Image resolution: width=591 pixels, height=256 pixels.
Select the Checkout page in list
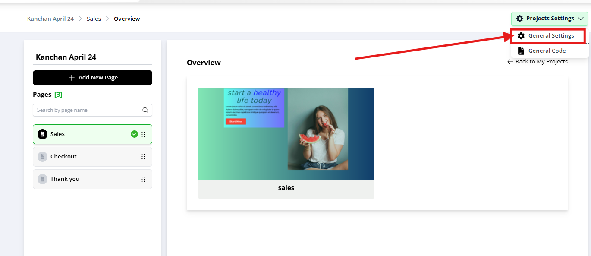coord(92,157)
